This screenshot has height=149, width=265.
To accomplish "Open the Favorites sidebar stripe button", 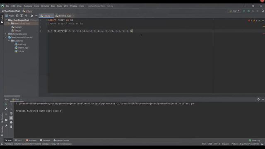I will (2, 131).
